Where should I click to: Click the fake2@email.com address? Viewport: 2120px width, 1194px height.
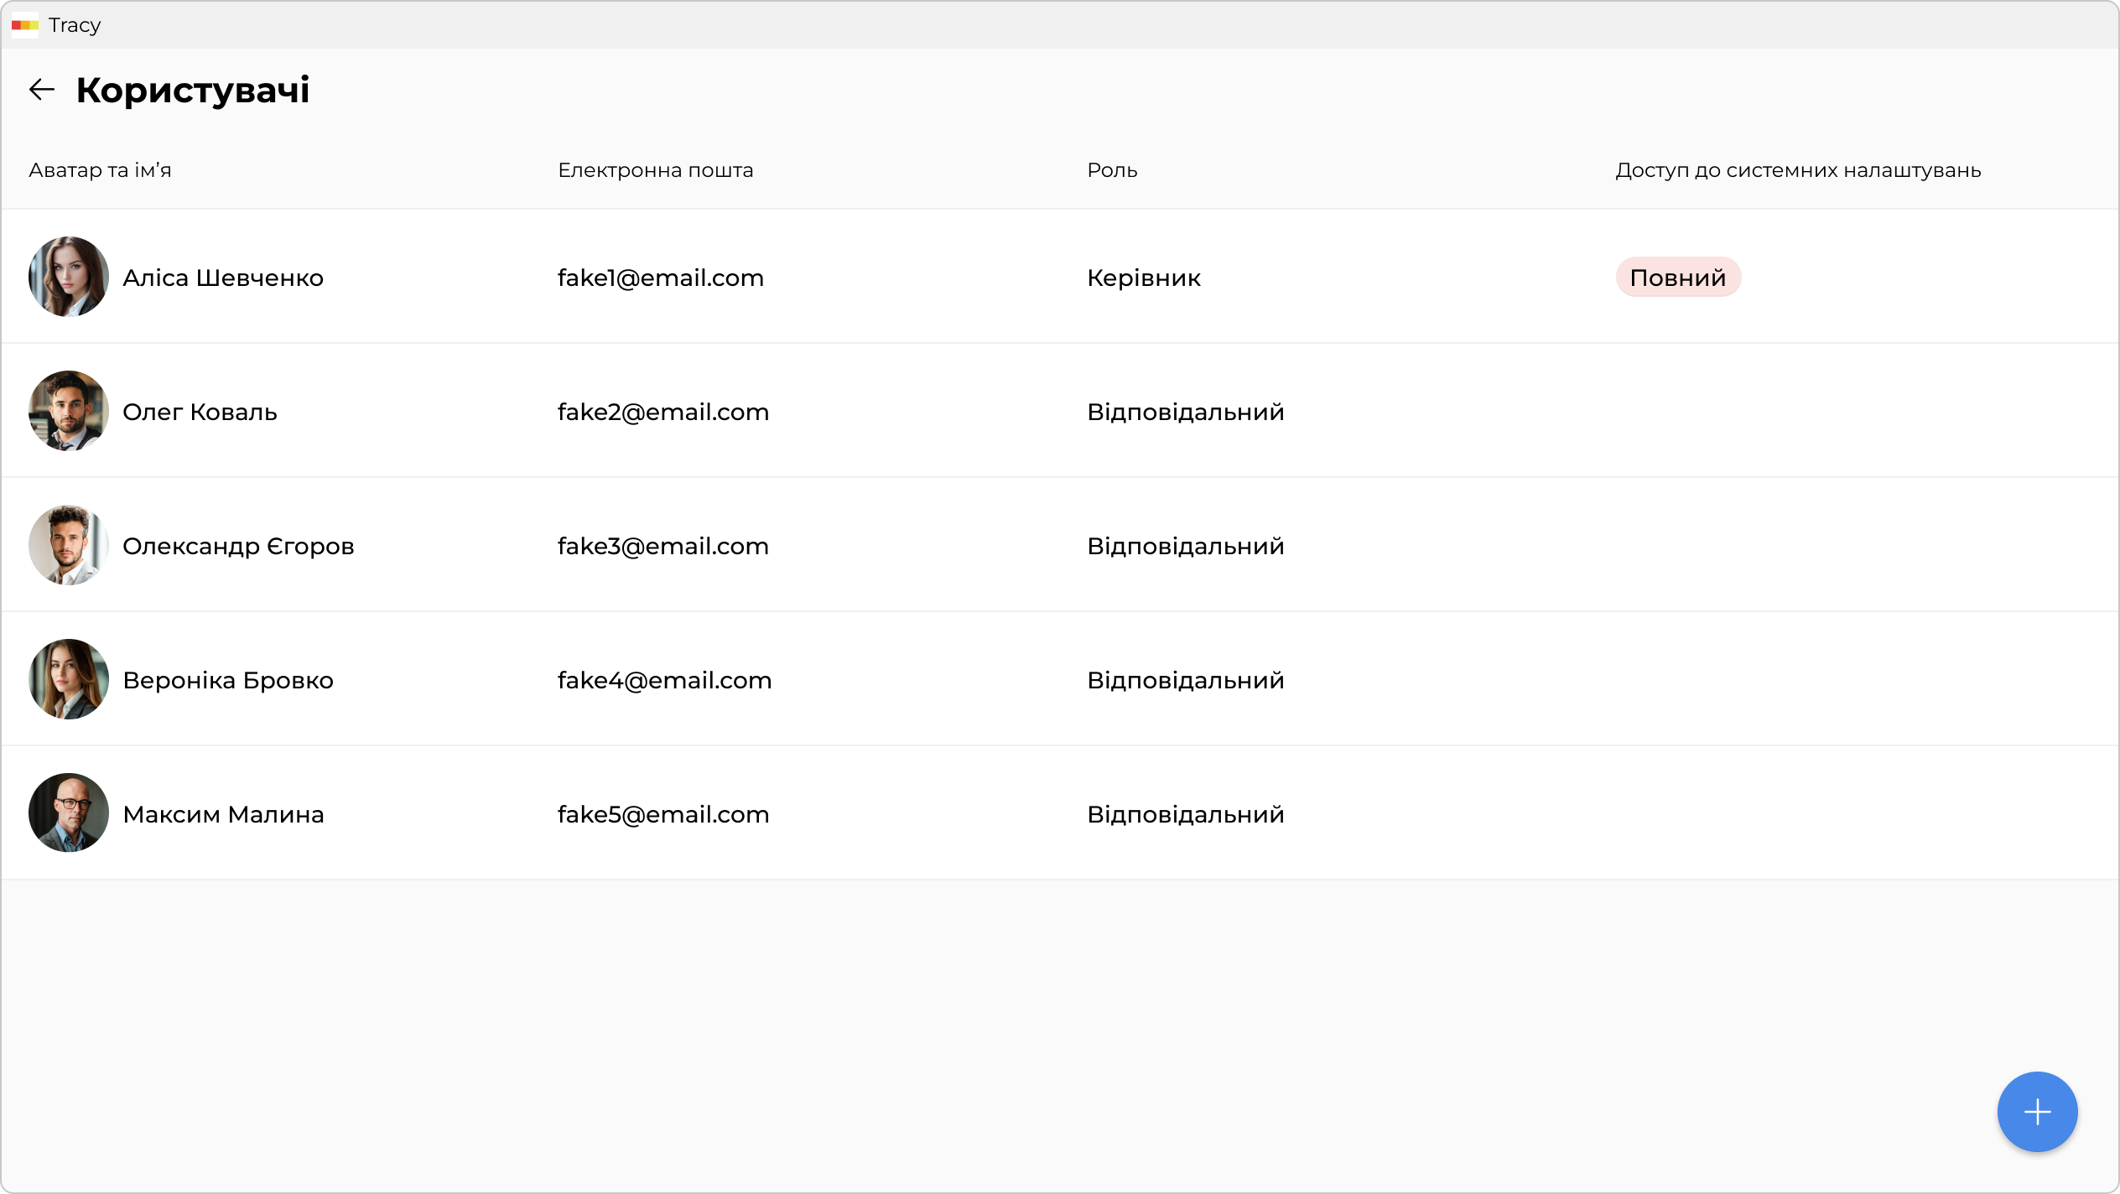click(x=662, y=412)
